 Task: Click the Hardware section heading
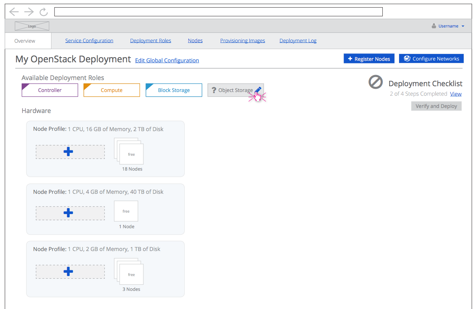[36, 110]
